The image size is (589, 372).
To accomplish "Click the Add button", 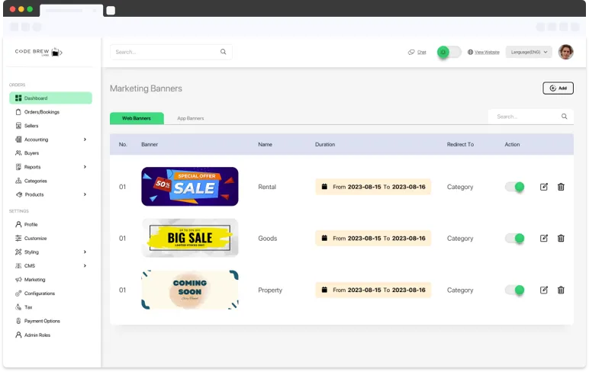I will (x=558, y=88).
